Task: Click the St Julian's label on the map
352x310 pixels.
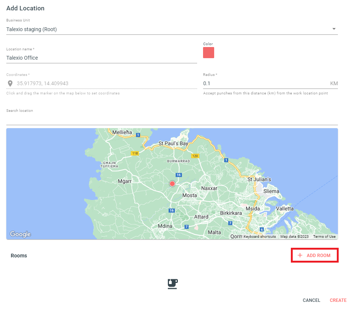Action: [x=259, y=179]
